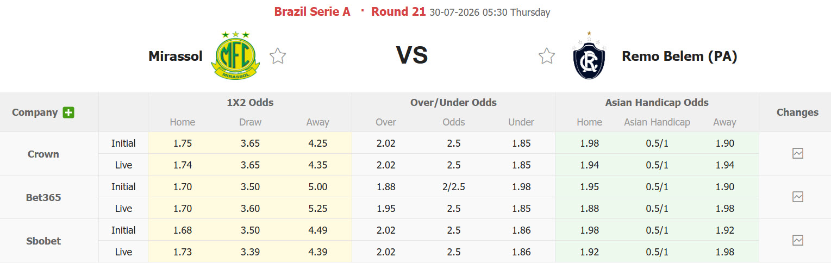Click Bet365 live away odds 5.25
Screen dimensions: 831x263
coord(317,208)
